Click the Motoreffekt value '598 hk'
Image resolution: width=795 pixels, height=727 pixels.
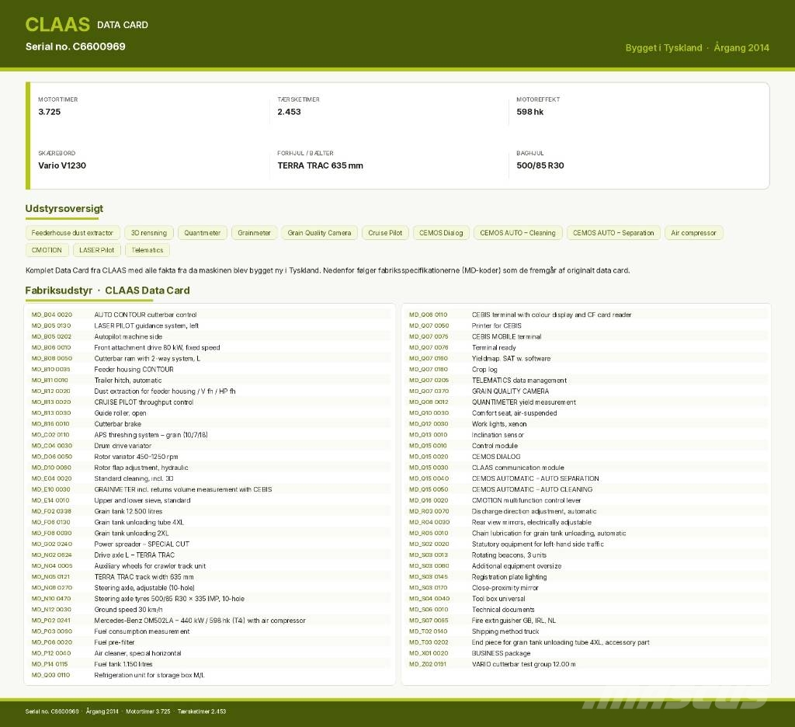529,112
